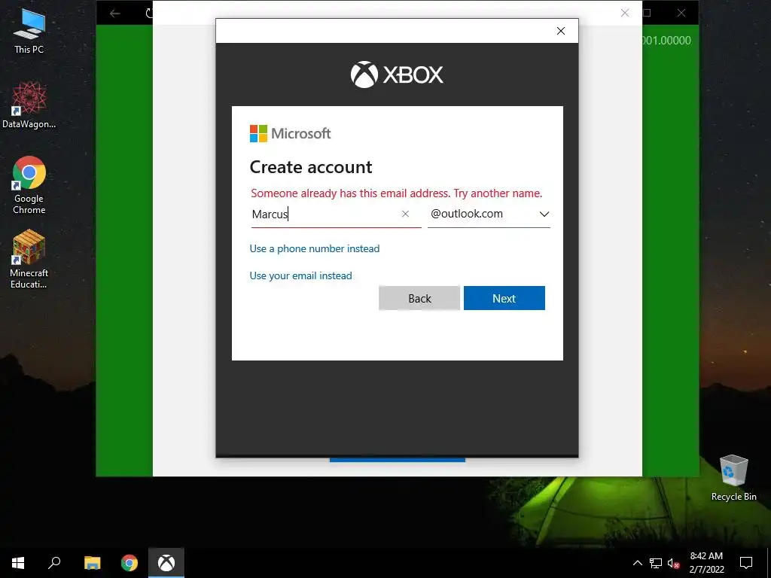Image resolution: width=771 pixels, height=578 pixels.
Task: Click the Next button
Action: tap(504, 298)
